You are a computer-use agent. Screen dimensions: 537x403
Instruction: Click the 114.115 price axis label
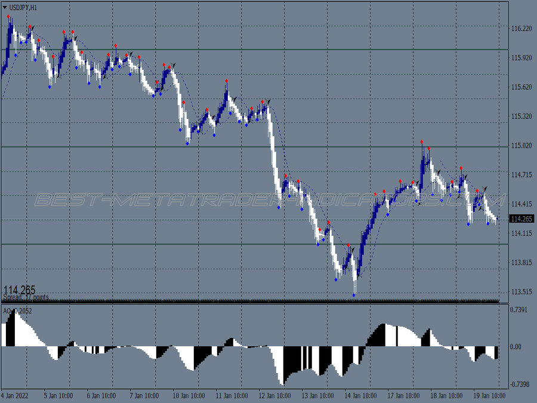coord(521,233)
